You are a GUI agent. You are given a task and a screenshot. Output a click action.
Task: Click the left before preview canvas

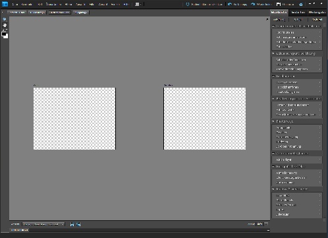(74, 119)
